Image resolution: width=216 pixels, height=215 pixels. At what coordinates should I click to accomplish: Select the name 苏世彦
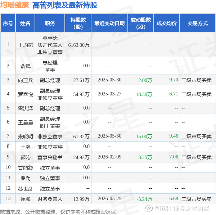(x=26, y=188)
